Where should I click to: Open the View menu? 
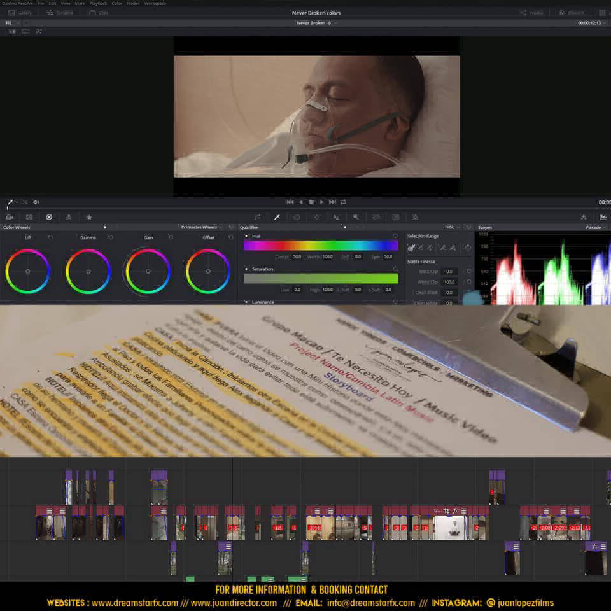(66, 3)
